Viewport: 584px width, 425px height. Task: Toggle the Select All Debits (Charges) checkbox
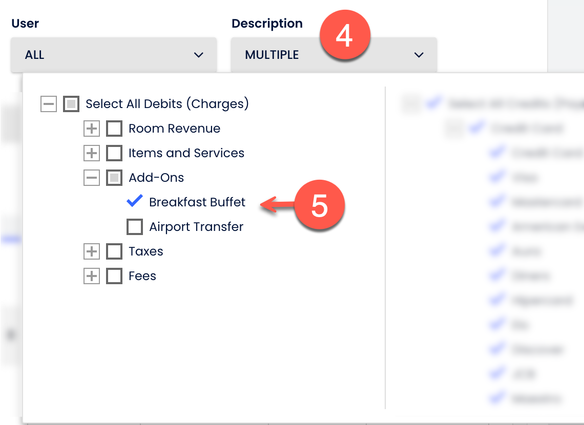(71, 104)
